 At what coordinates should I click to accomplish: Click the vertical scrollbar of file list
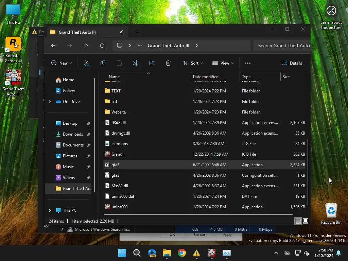click(308, 173)
